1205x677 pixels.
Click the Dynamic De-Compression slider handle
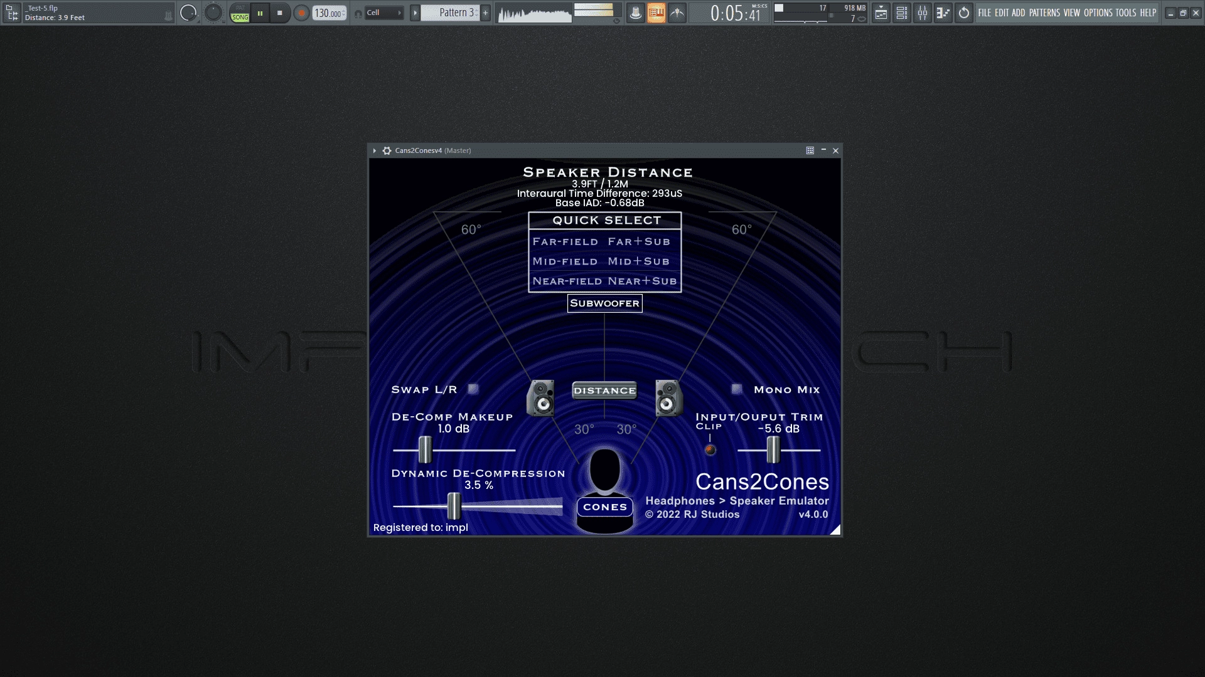click(x=454, y=506)
